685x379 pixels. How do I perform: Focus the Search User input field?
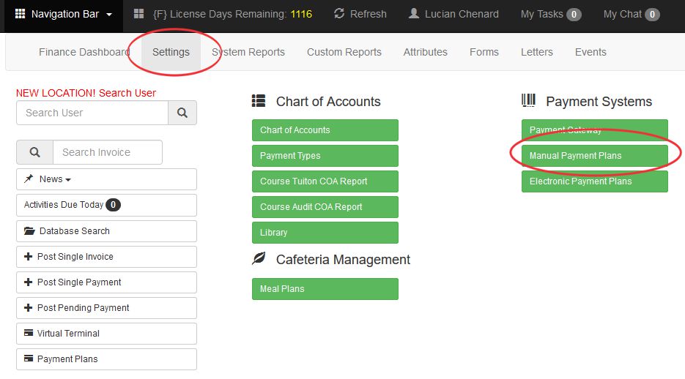tap(92, 113)
